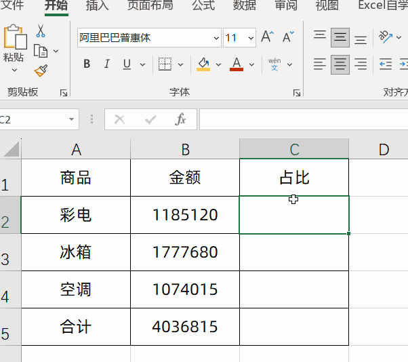Open Insert Function fx dialog
The image size is (408, 362).
click(180, 119)
